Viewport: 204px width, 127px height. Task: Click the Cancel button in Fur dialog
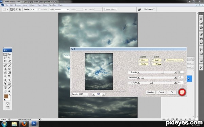point(161,92)
